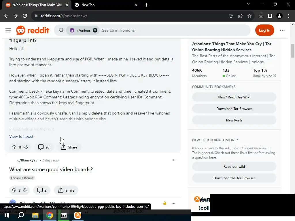Image resolution: width=295 pixels, height=221 pixels.
Task: Open 7-Zip from the taskbar
Action: [x=64, y=215]
